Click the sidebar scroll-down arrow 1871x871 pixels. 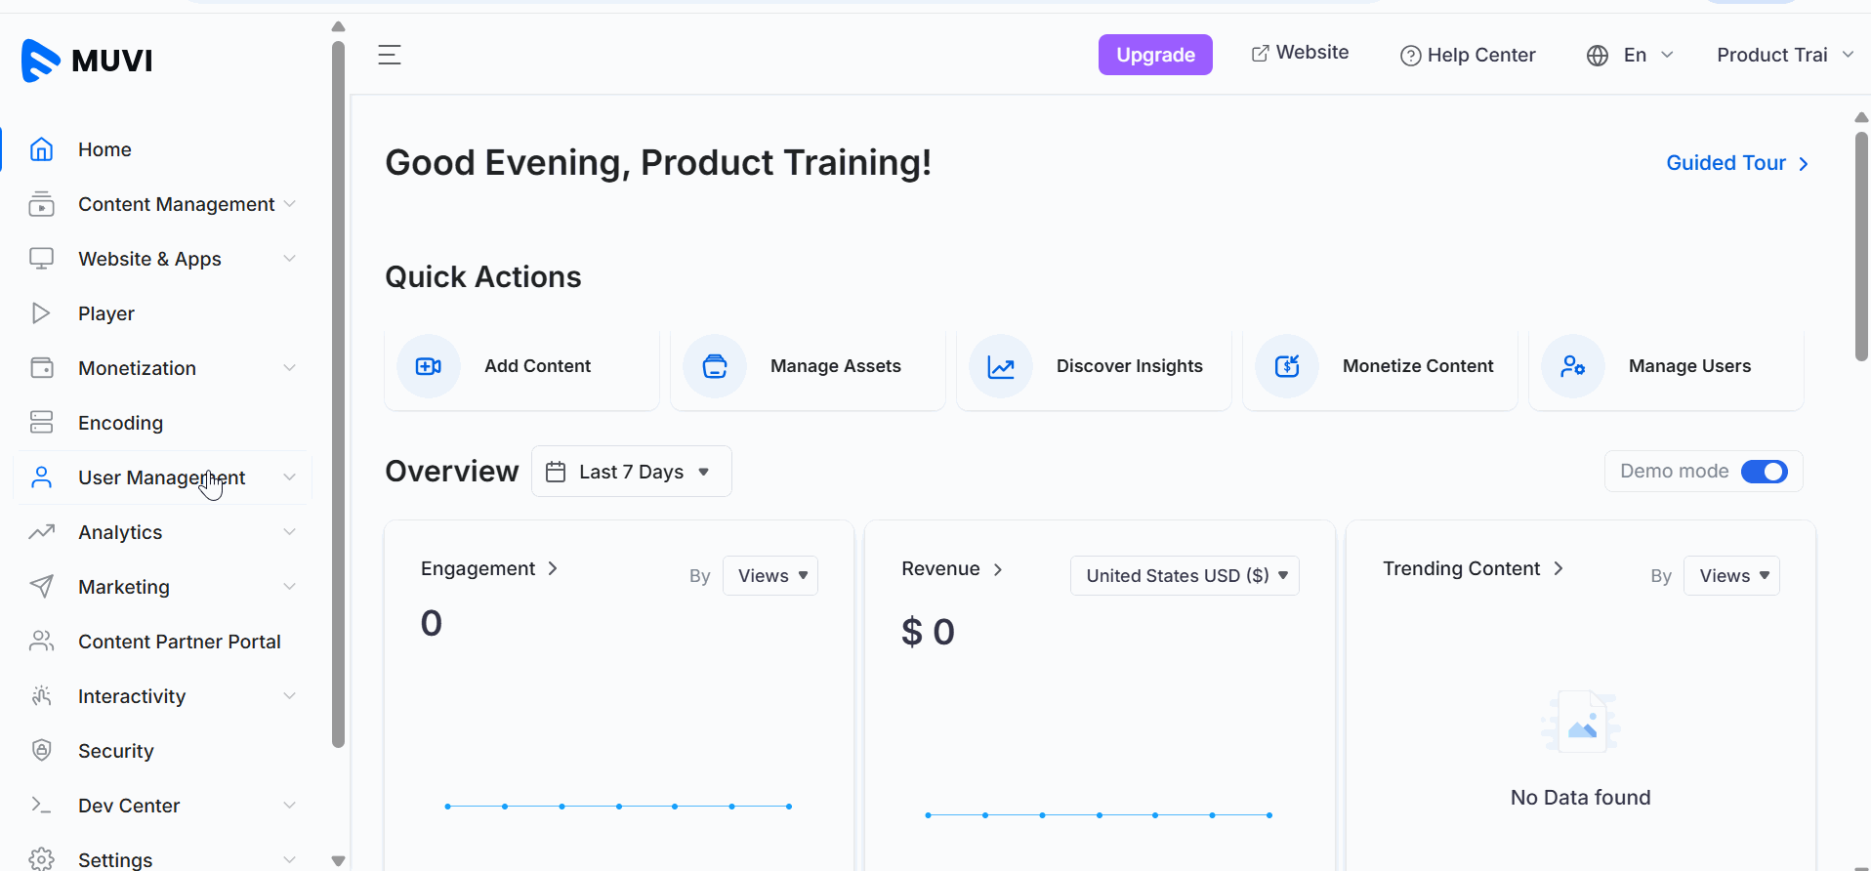pyautogui.click(x=338, y=860)
